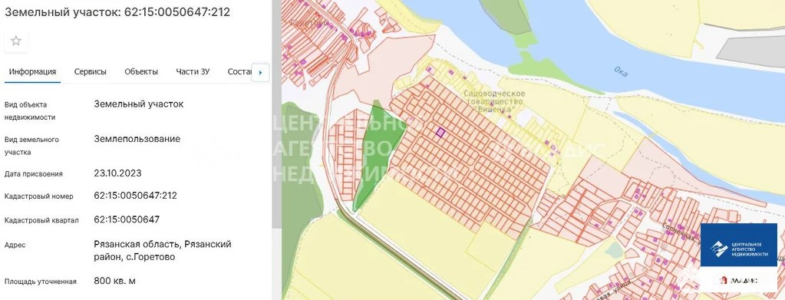785x300 pixels.
Task: Click the cadastral quarter 62:15:0050647 value
Action: pos(127,219)
